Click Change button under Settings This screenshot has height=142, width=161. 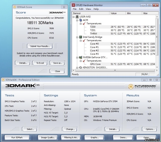click(70, 129)
